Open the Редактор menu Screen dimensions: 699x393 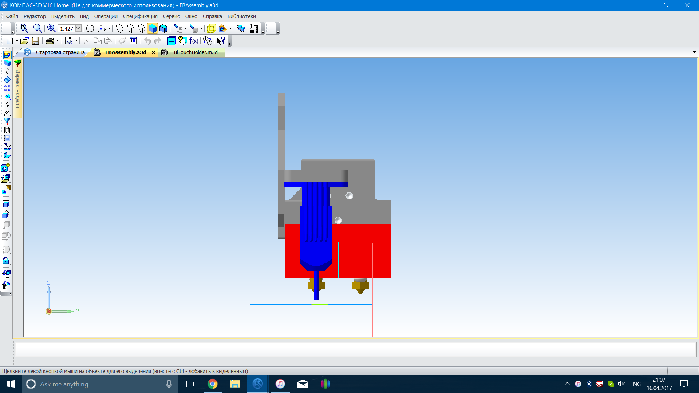tap(35, 16)
